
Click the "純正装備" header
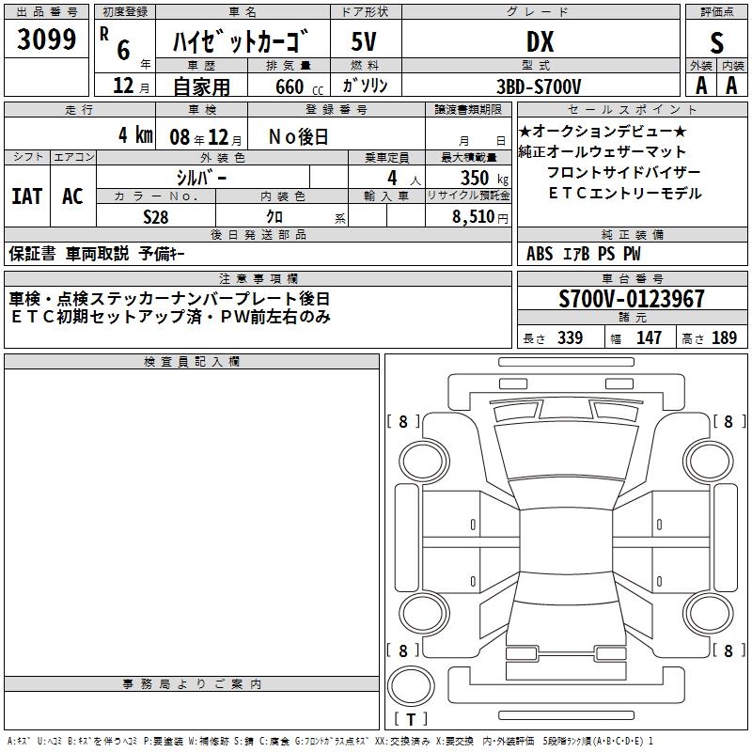[632, 234]
